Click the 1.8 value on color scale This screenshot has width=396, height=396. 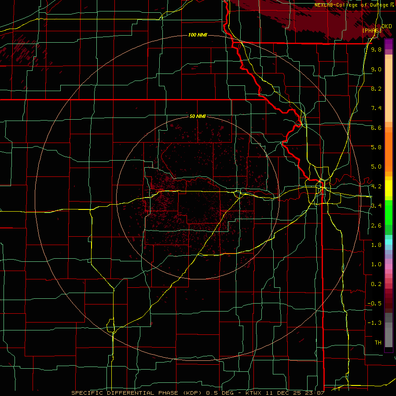click(x=376, y=245)
